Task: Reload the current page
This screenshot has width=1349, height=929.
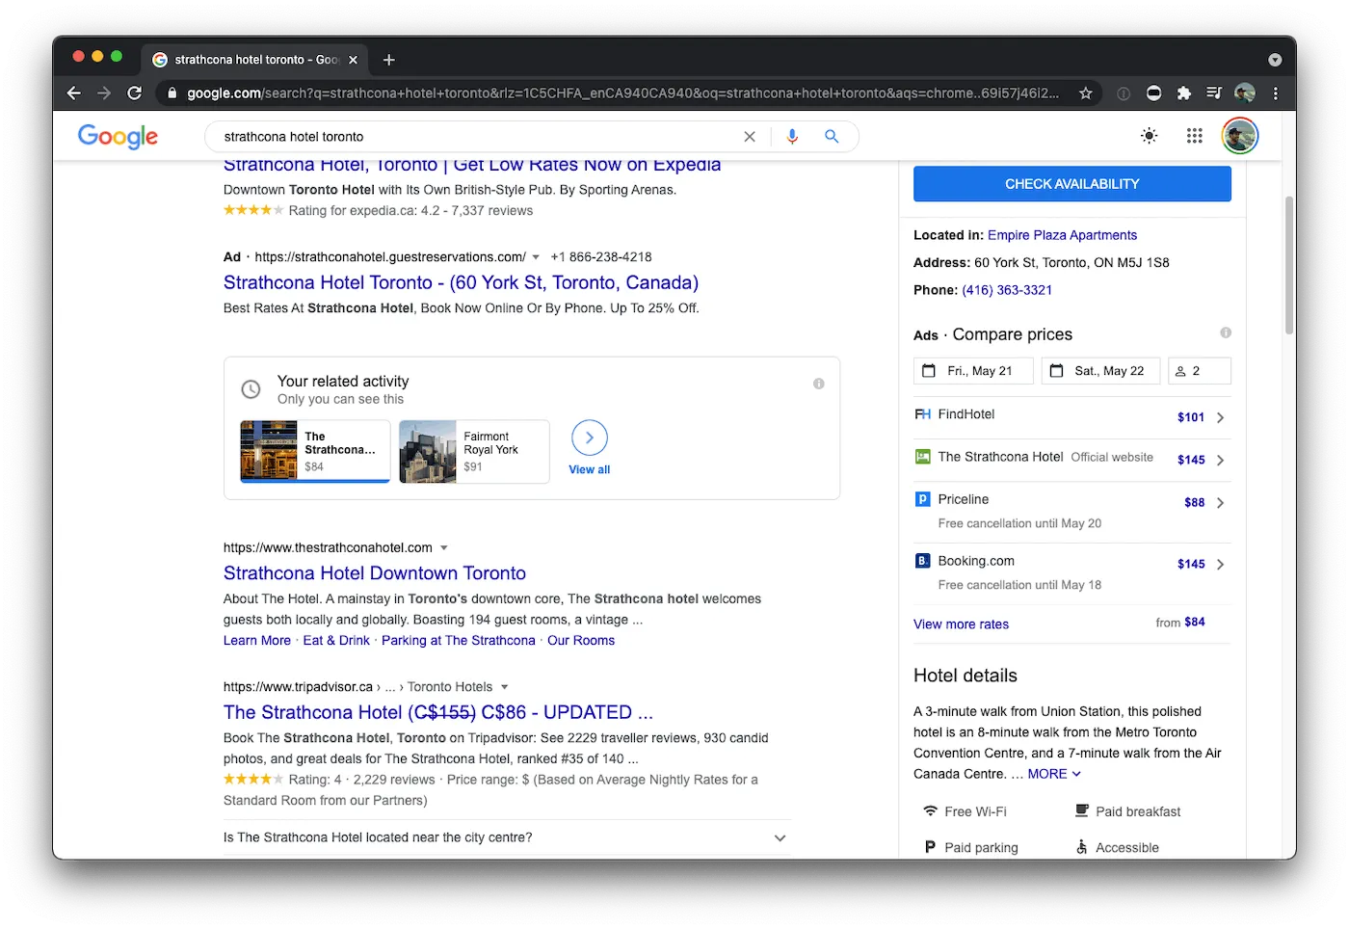Action: pos(135,93)
